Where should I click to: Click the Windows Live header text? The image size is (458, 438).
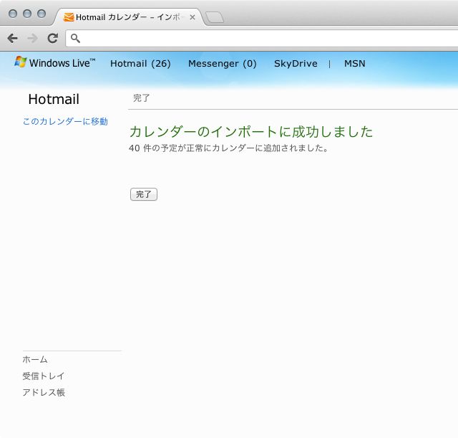(62, 63)
